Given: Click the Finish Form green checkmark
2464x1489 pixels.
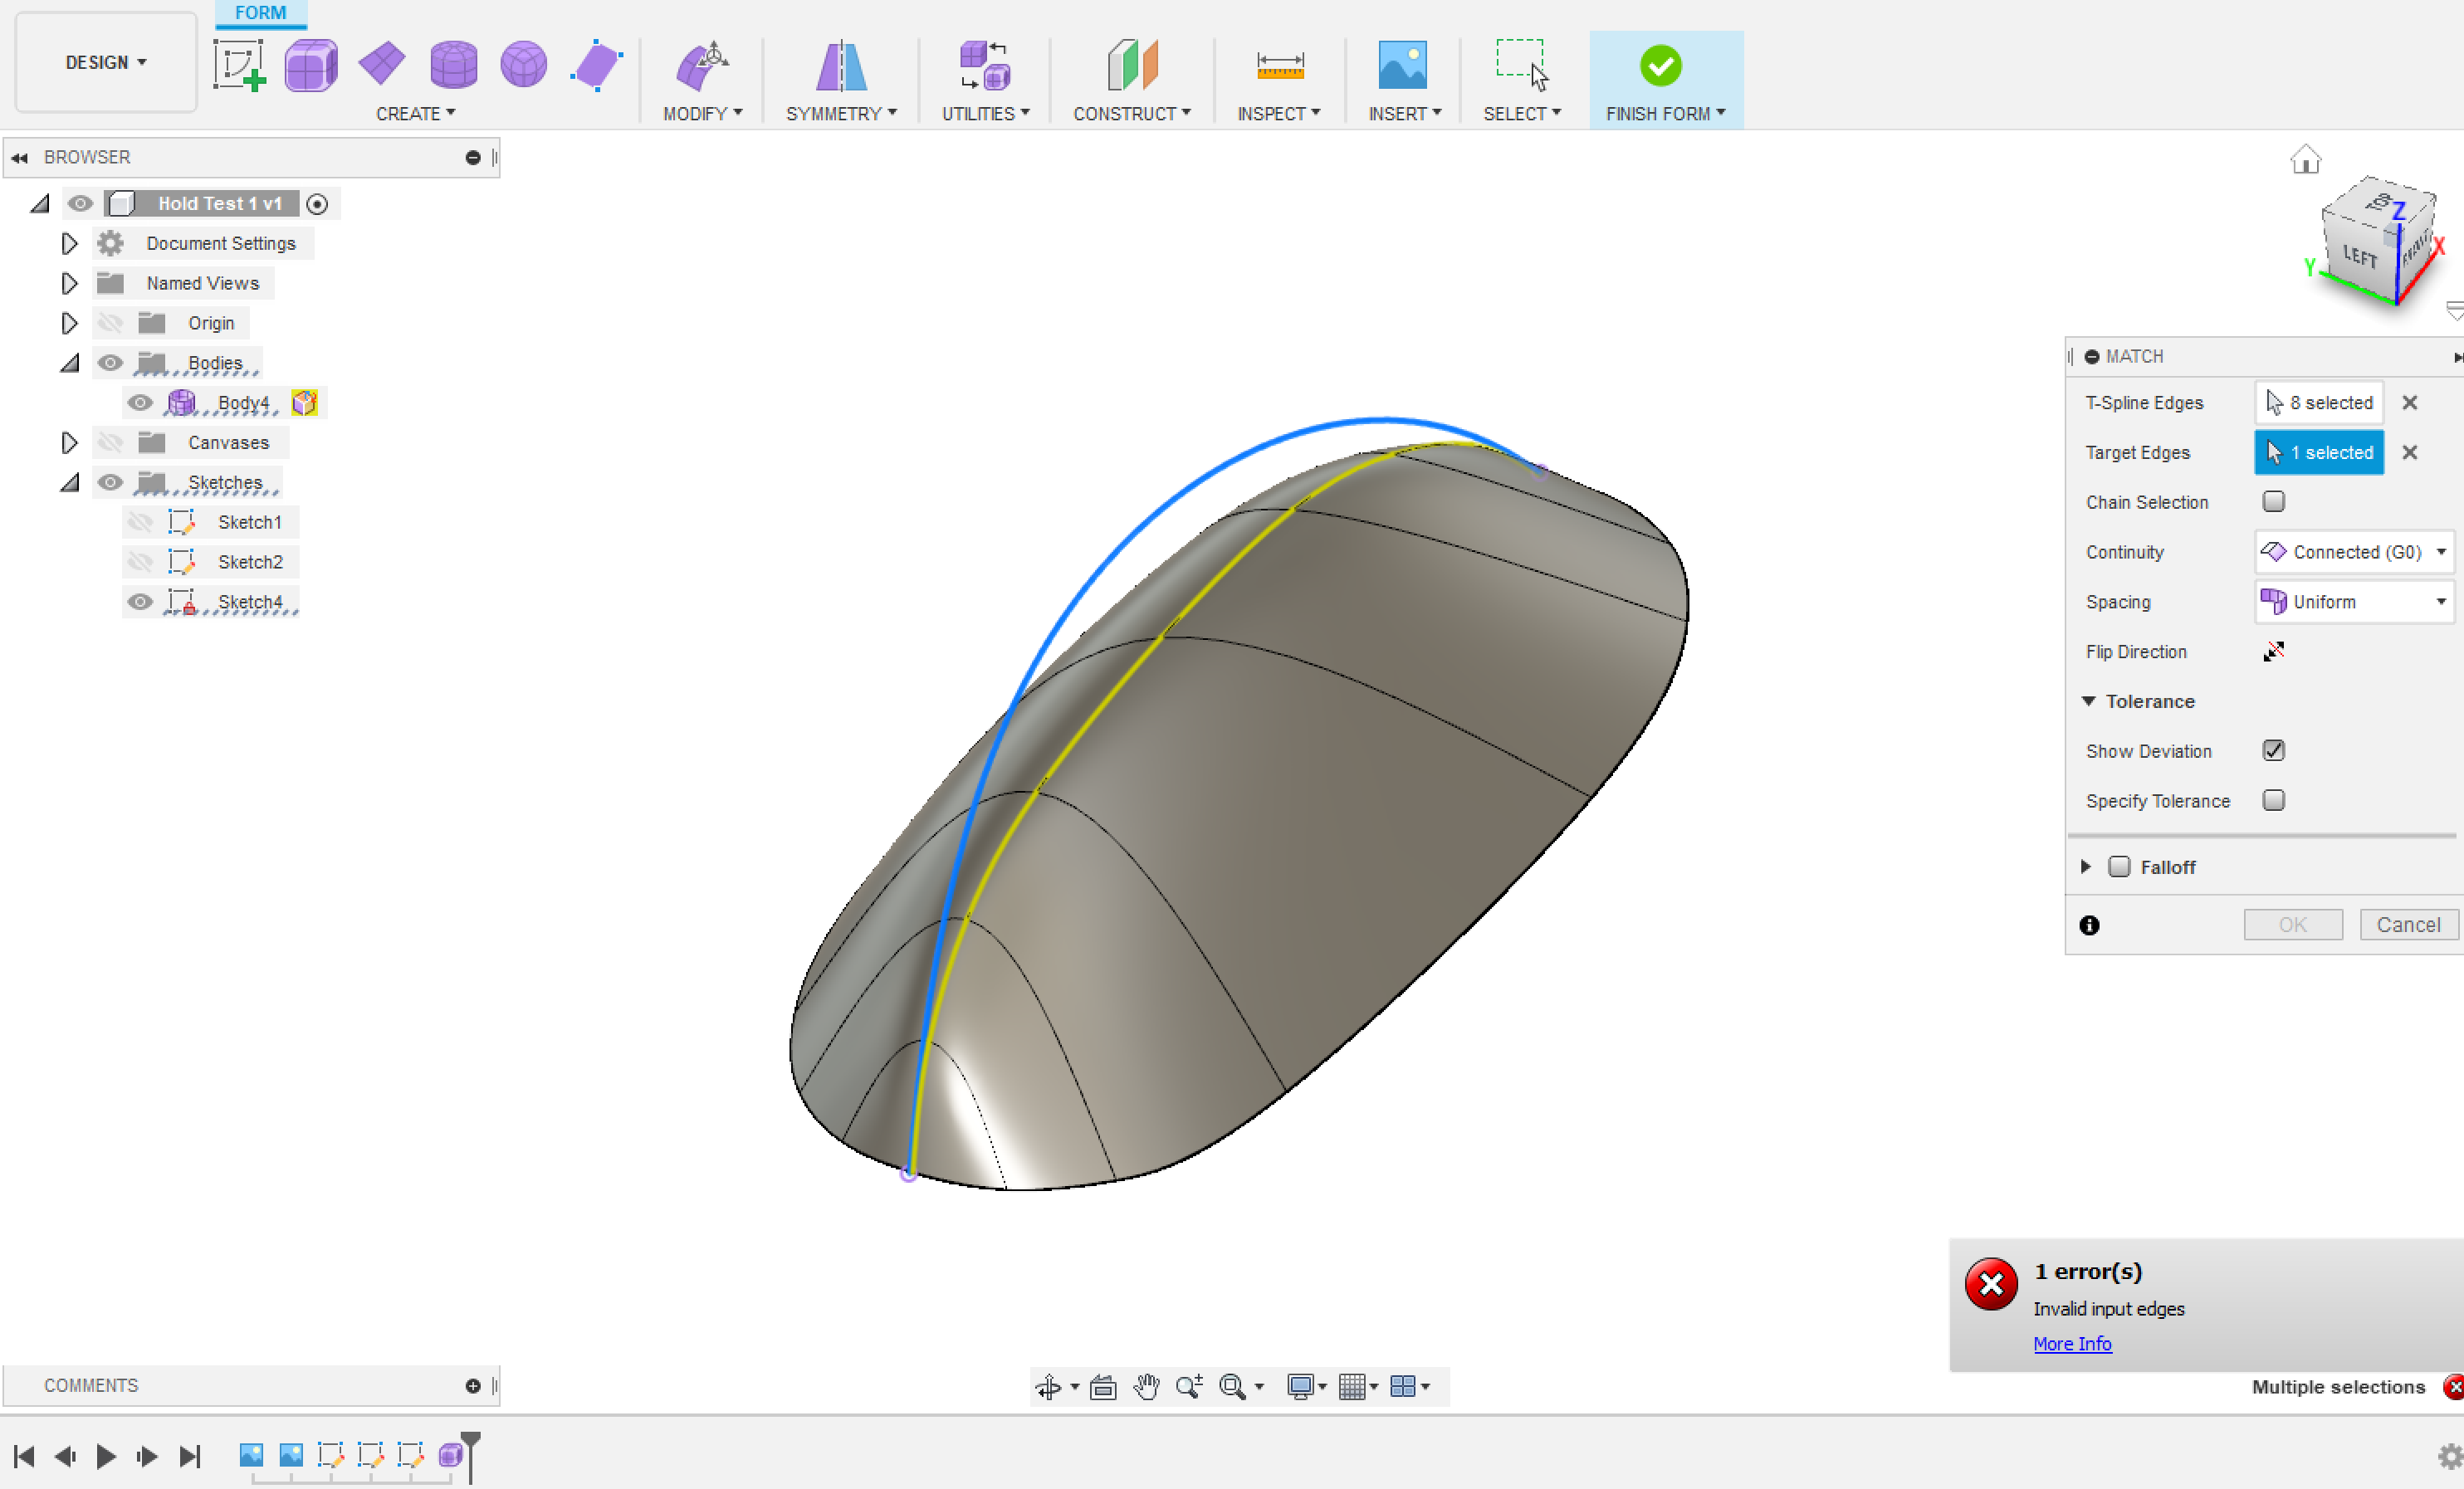Looking at the screenshot, I should pos(1660,66).
